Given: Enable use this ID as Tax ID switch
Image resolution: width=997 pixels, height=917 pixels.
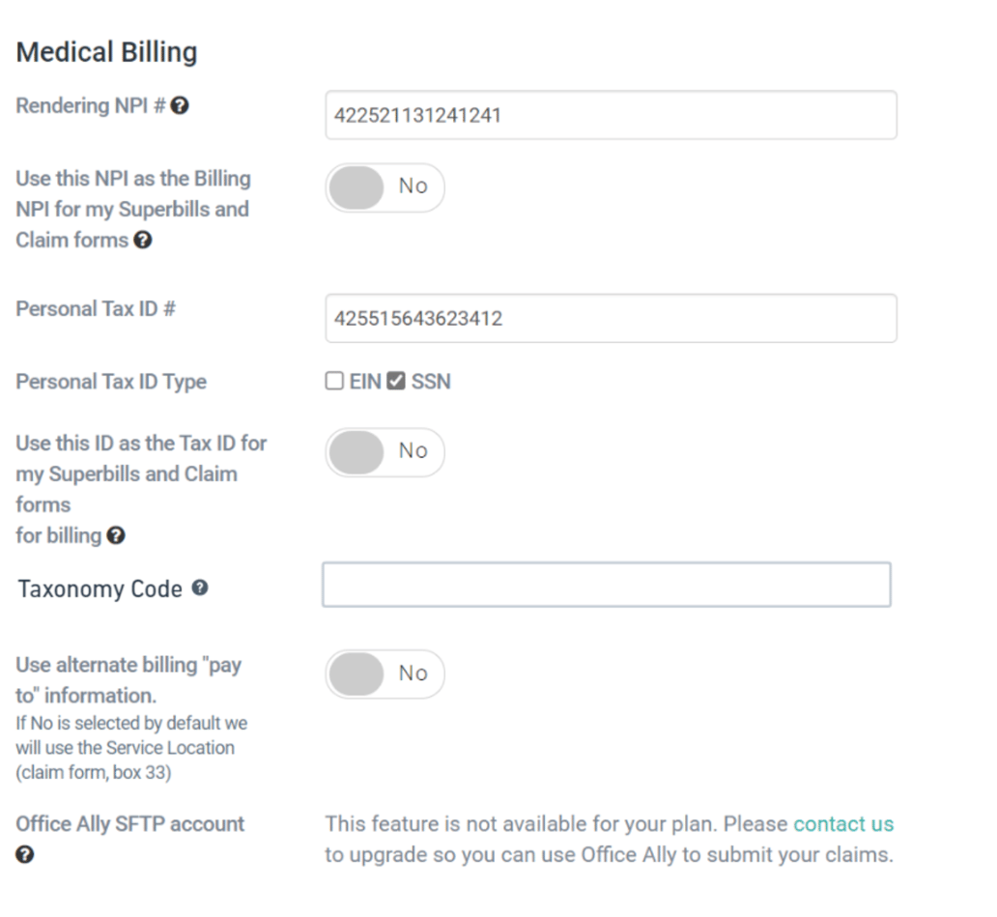Looking at the screenshot, I should tap(385, 452).
